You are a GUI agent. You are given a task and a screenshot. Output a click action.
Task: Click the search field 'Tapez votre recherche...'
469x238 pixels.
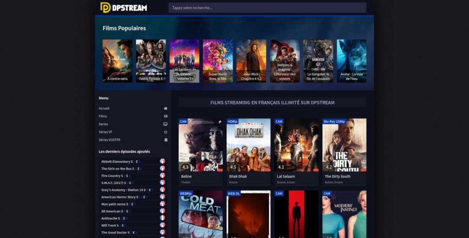point(267,8)
